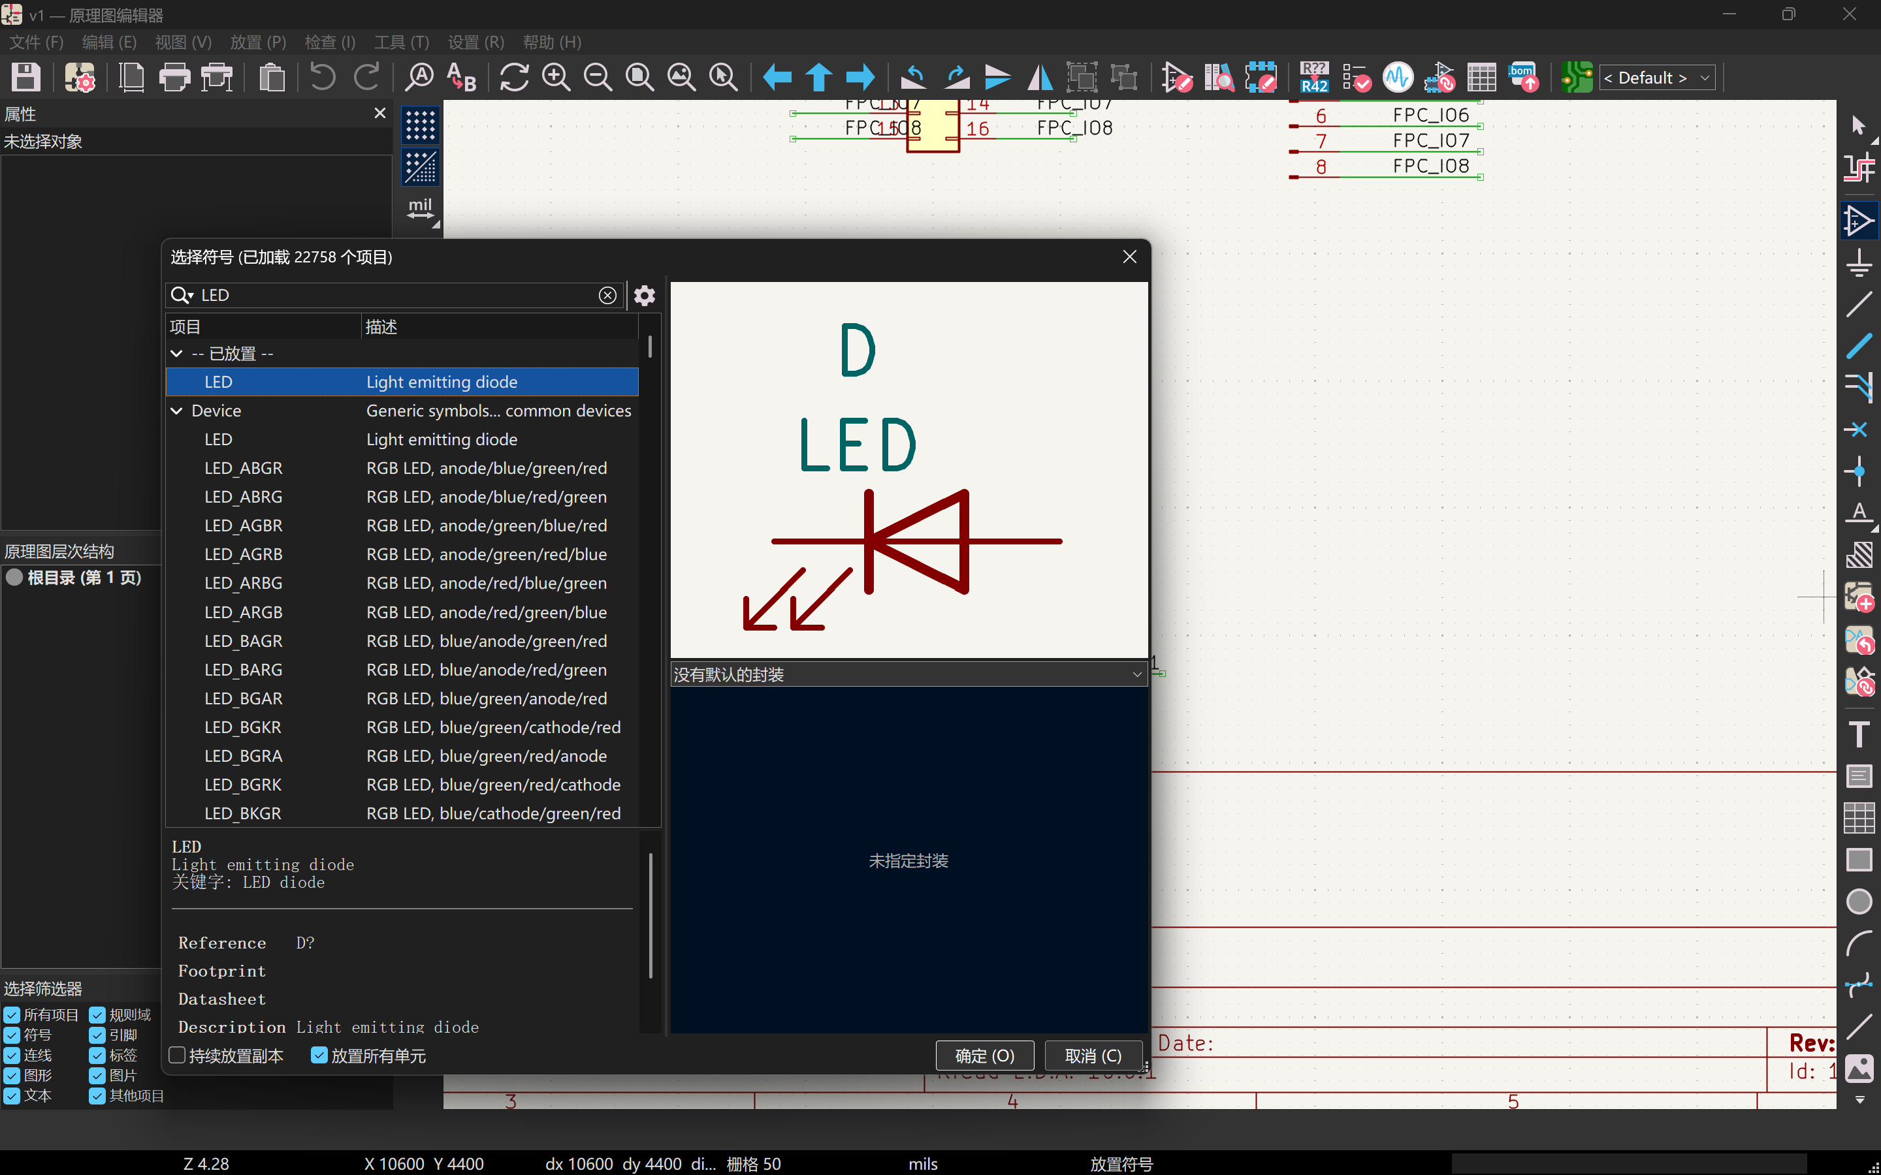Select the Add image tool
The height and width of the screenshot is (1175, 1881).
[1859, 1069]
